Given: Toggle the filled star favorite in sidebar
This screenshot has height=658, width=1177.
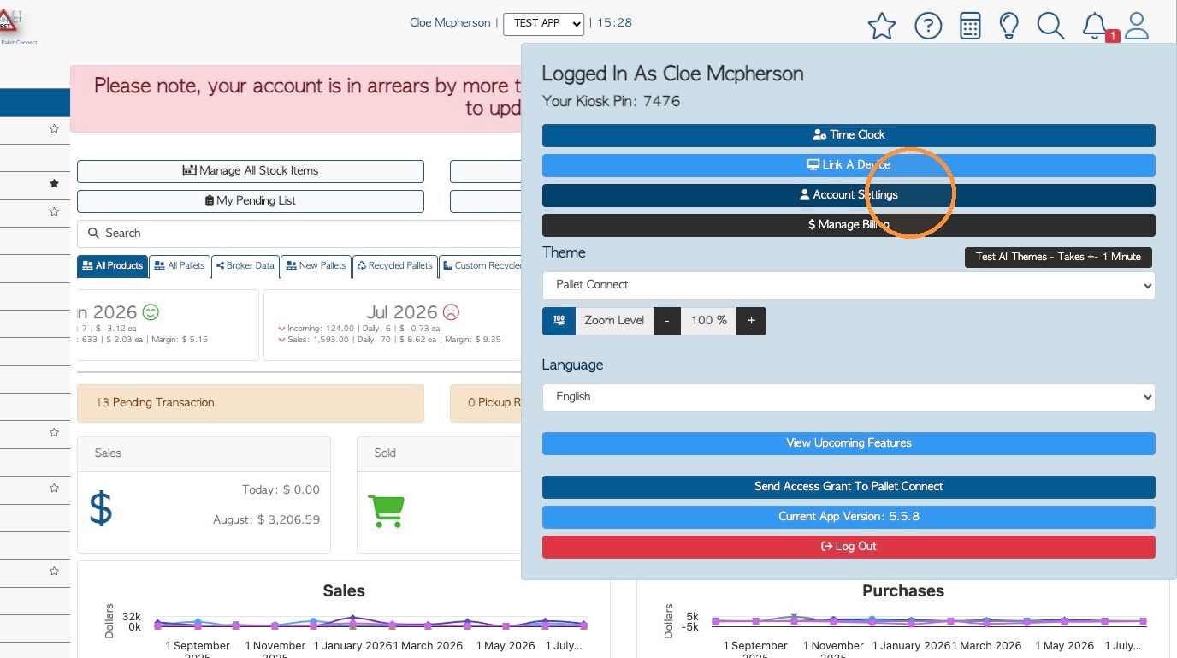Looking at the screenshot, I should click(x=54, y=183).
